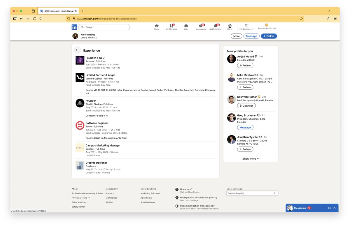Viewport: 350px width, 226px height.
Task: Follow Mike Mahlkow
Action: pos(245,87)
